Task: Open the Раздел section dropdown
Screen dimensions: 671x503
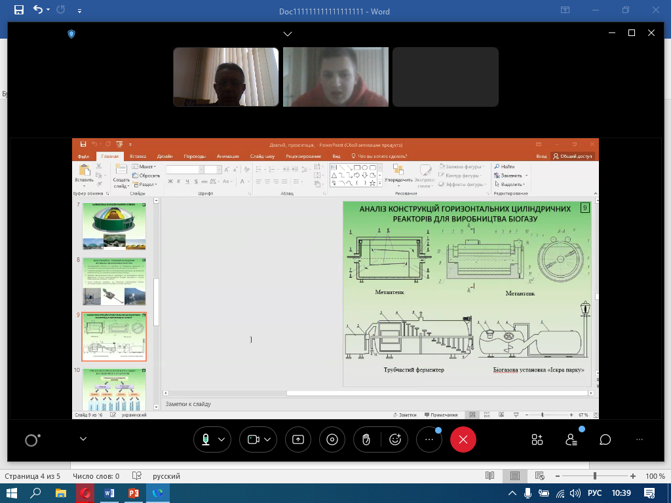Action: [x=145, y=185]
